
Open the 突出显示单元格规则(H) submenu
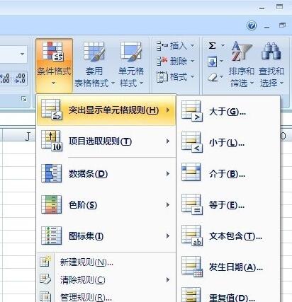point(106,110)
